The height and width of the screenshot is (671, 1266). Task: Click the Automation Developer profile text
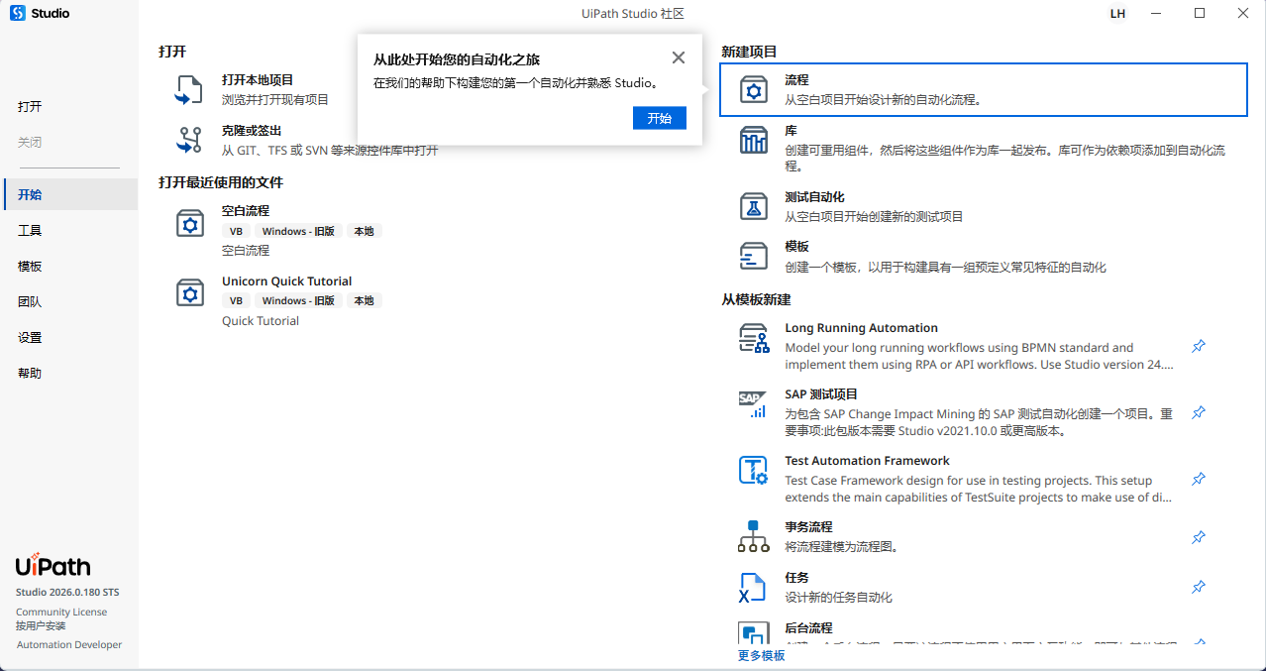[69, 644]
